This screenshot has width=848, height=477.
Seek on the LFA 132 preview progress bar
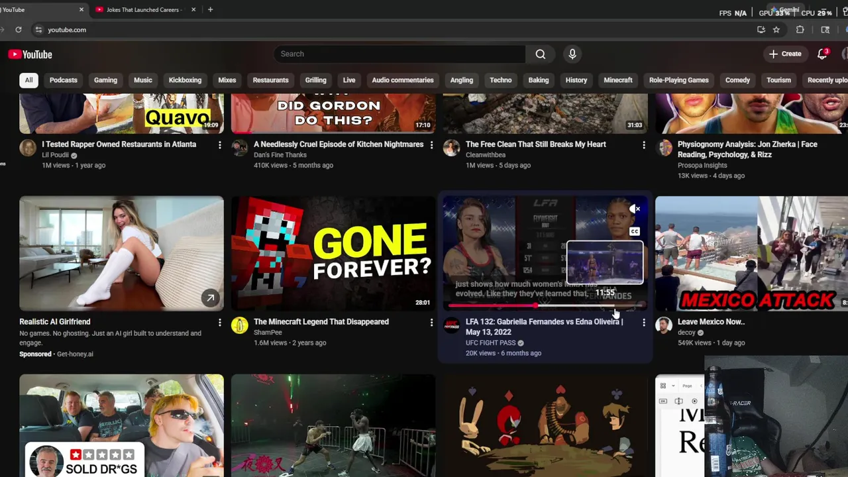pyautogui.click(x=547, y=305)
